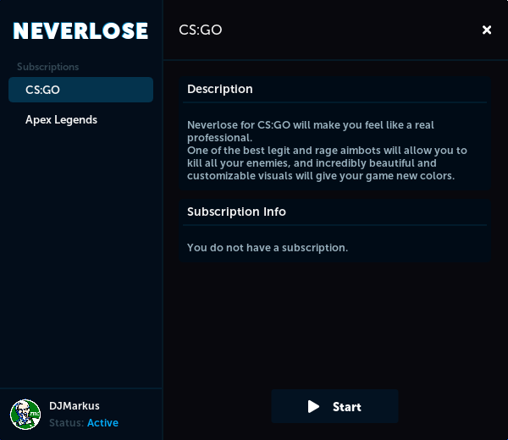The height and width of the screenshot is (440, 508).
Task: Click the 'customizable visuals' description line
Action: [x=321, y=176]
